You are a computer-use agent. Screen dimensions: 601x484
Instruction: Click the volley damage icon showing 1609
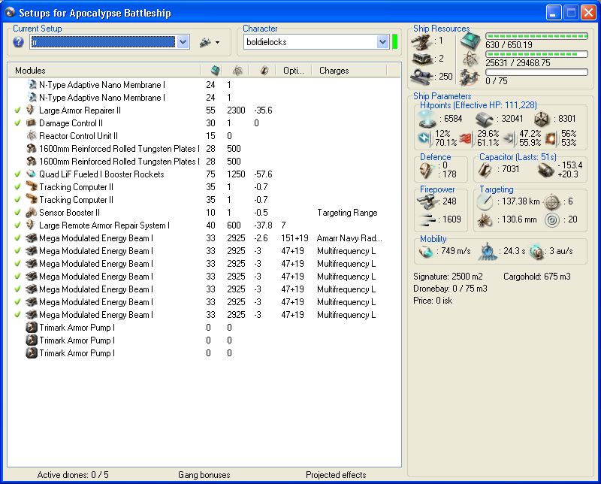pos(427,219)
